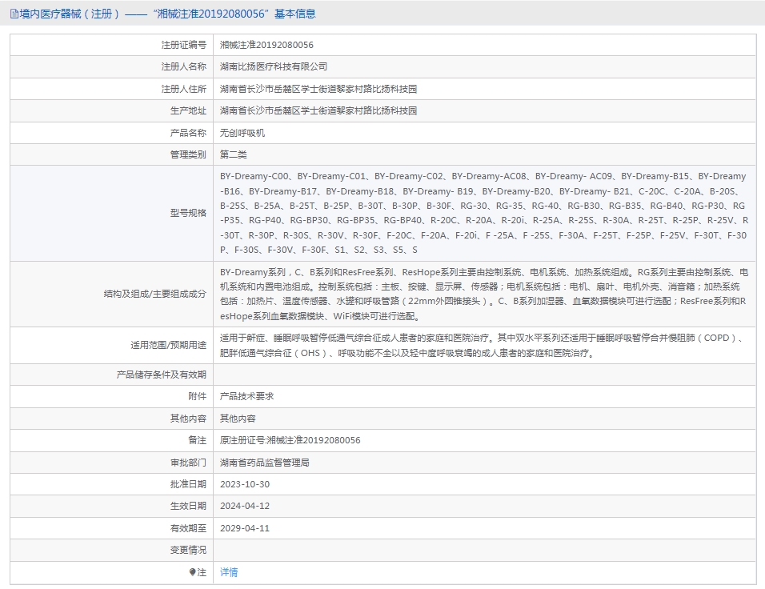The image size is (765, 589).
Task: Click the bullet icon next to 注
Action: (192, 572)
